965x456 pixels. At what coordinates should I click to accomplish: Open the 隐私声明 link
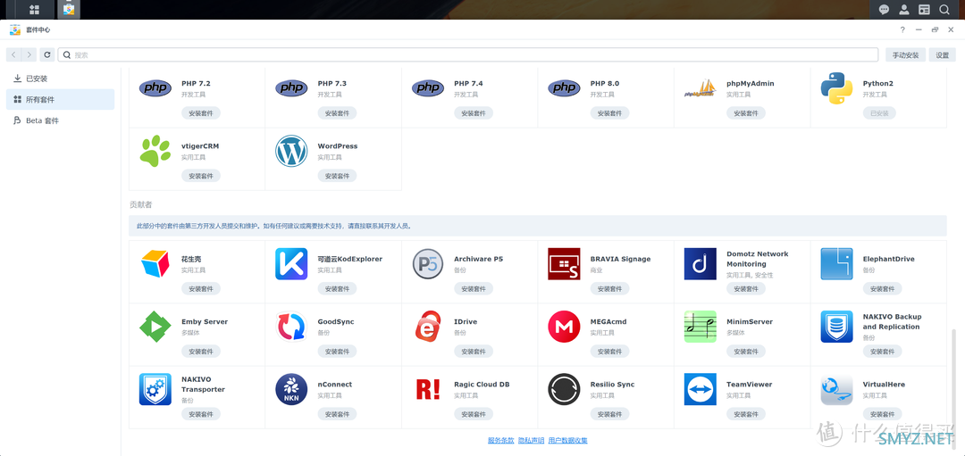tap(531, 441)
